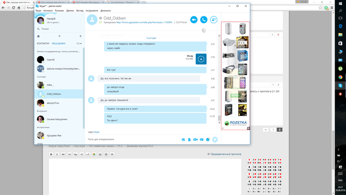This screenshot has width=346, height=195.
Task: Click Назарій profile avatar
Action: (41, 20)
